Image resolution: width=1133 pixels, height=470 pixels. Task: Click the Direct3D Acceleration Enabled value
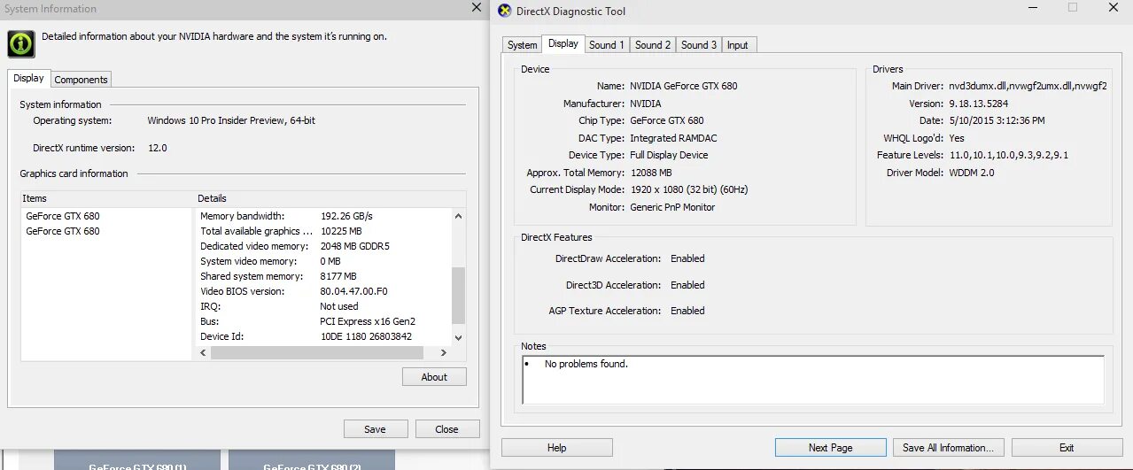point(687,285)
